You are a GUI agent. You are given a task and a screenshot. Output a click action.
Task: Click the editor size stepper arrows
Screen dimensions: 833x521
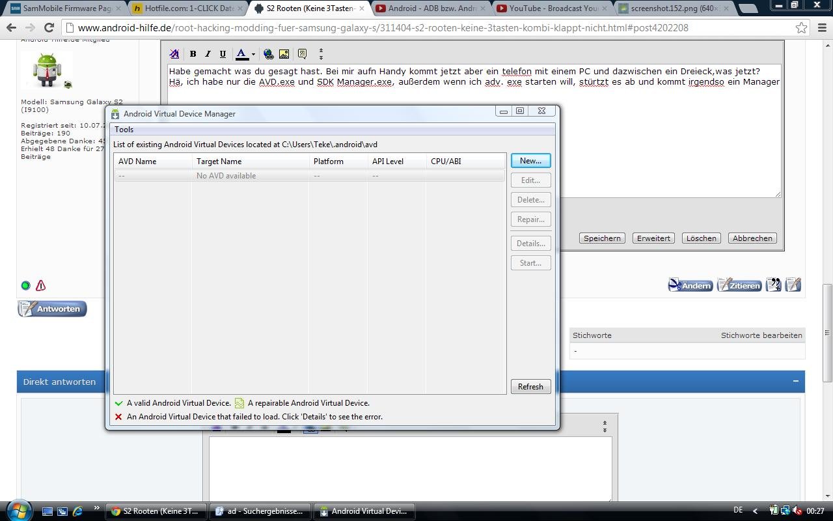(x=321, y=54)
